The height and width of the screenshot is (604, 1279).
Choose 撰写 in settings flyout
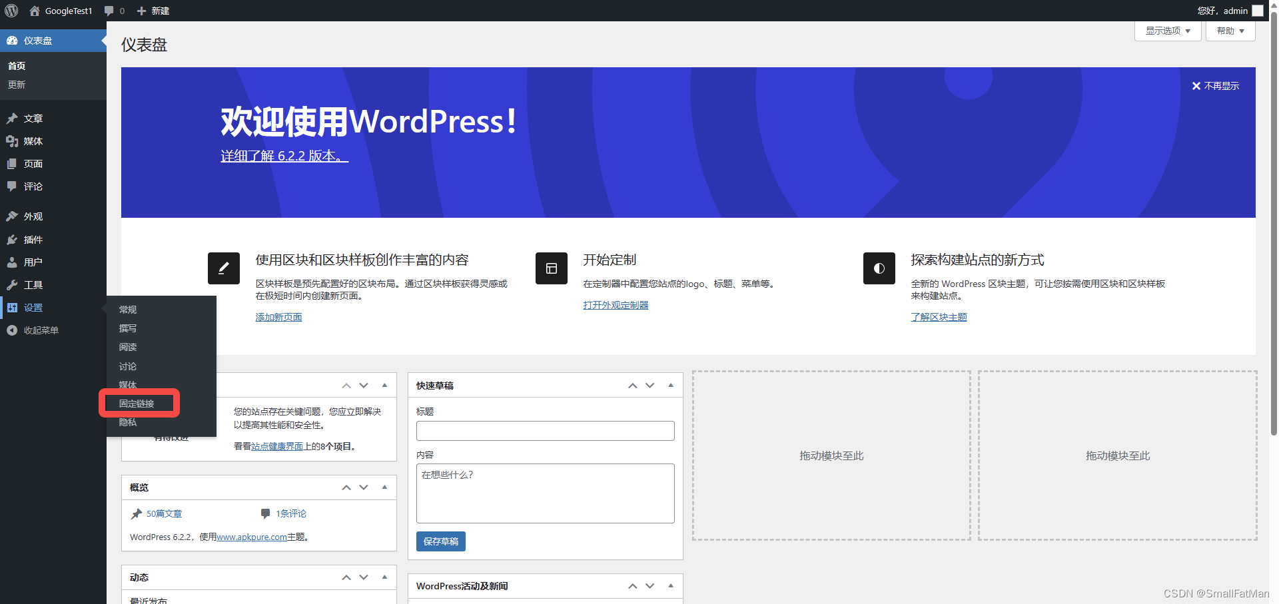pos(128,328)
